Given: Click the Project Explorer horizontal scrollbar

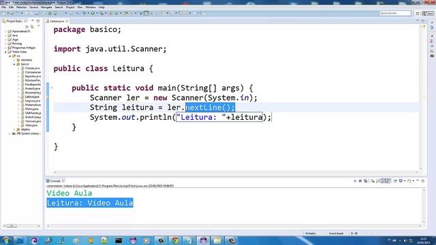Looking at the screenshot, I should click(x=21, y=226).
